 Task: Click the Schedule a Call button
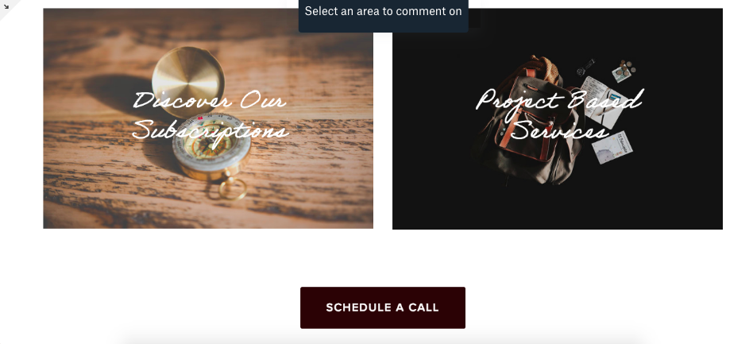point(383,307)
